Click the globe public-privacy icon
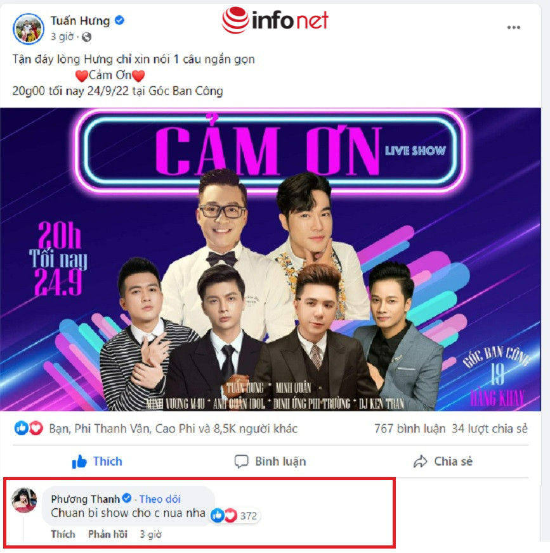550x553 pixels. 86,37
